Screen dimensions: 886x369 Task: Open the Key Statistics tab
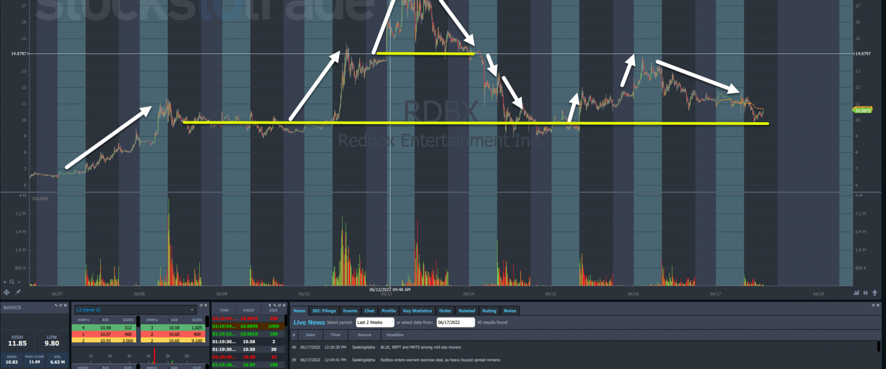[417, 311]
